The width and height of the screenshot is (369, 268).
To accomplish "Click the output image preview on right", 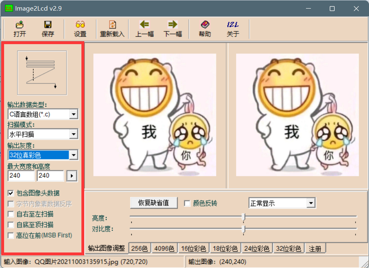I will [x=297, y=115].
